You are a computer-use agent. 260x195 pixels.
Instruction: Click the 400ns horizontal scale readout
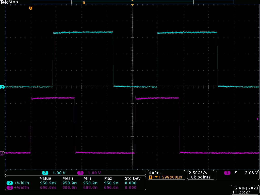155,173
